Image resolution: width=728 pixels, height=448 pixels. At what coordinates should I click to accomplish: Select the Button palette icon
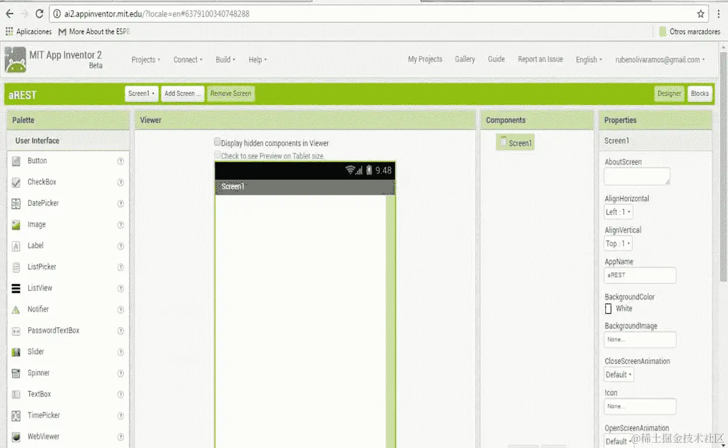point(16,161)
